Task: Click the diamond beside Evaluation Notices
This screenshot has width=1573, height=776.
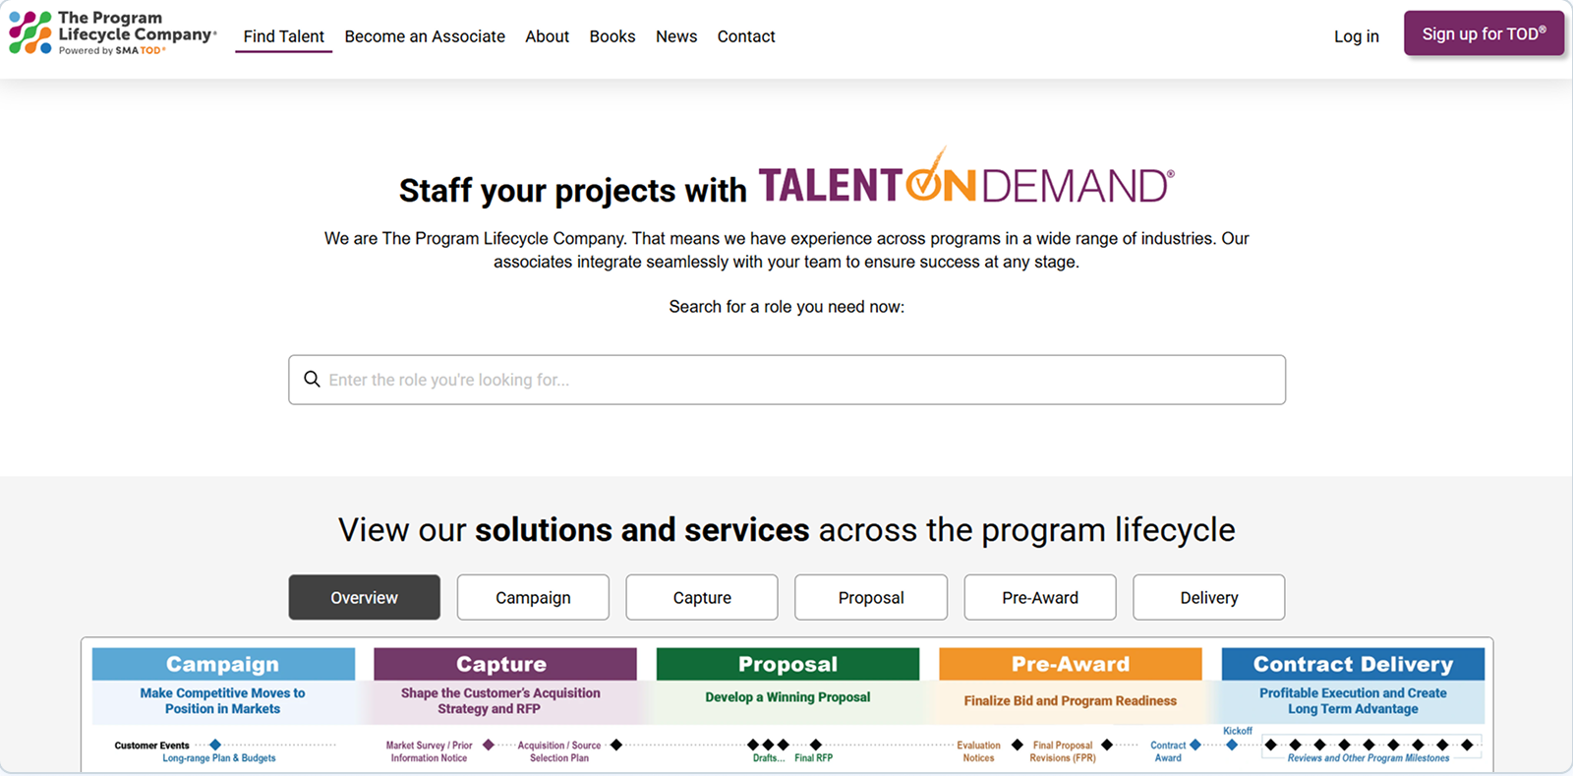Action: pyautogui.click(x=1018, y=745)
